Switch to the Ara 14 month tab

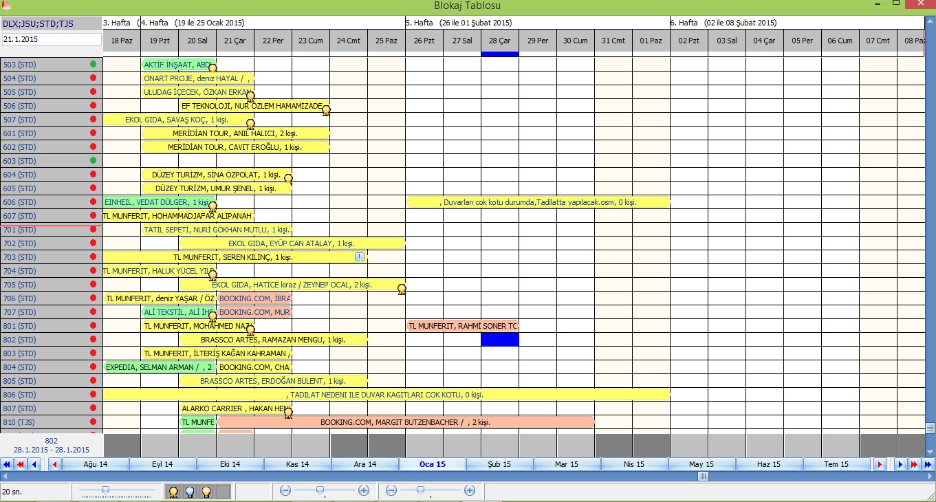pos(364,465)
